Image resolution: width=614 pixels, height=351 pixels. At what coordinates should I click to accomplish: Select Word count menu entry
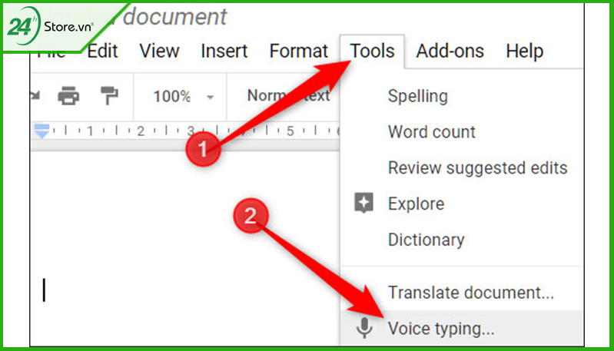click(x=432, y=132)
